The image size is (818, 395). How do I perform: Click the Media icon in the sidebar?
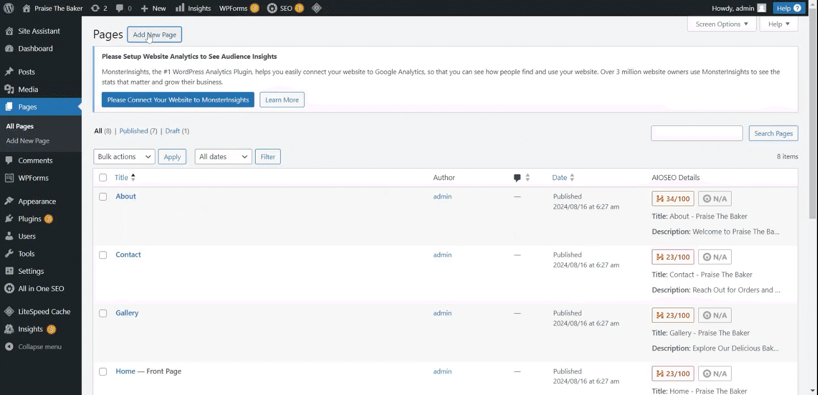[x=9, y=90]
